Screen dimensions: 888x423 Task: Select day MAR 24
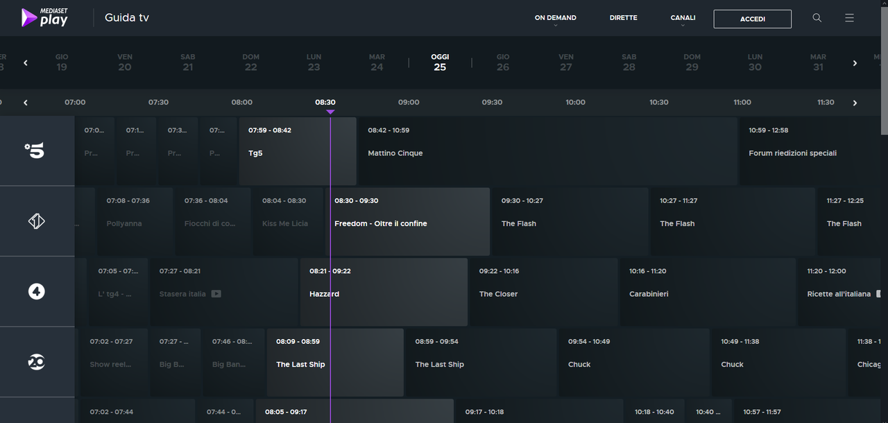[377, 62]
